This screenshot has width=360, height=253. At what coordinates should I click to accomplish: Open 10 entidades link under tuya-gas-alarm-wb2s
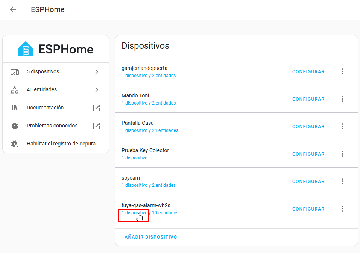pyautogui.click(x=165, y=213)
